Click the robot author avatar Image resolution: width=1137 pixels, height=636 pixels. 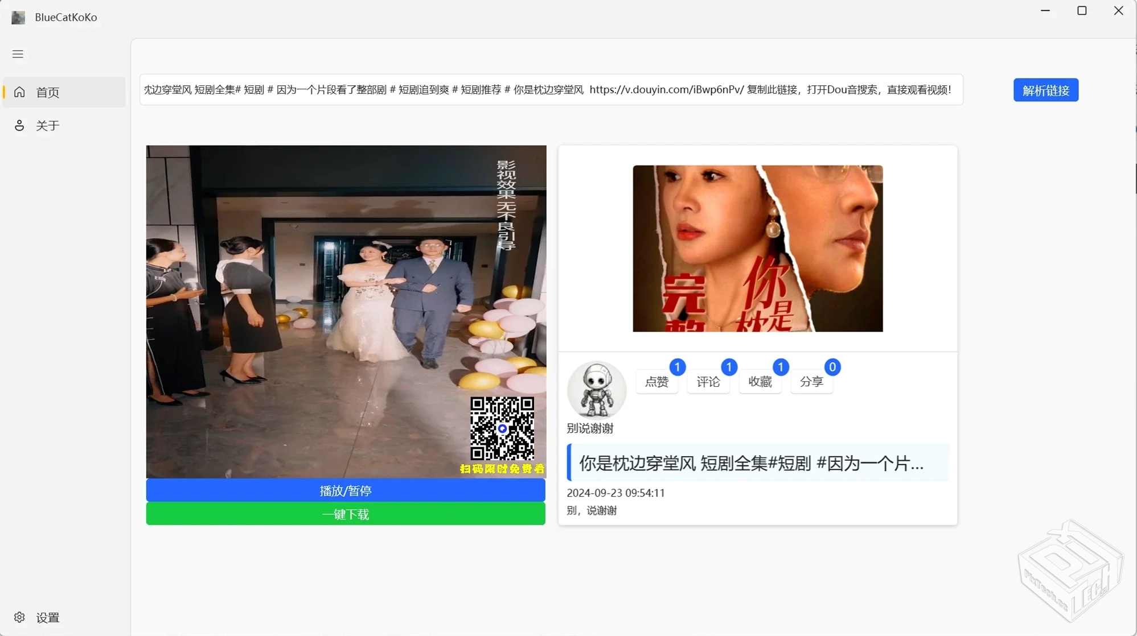[596, 390]
